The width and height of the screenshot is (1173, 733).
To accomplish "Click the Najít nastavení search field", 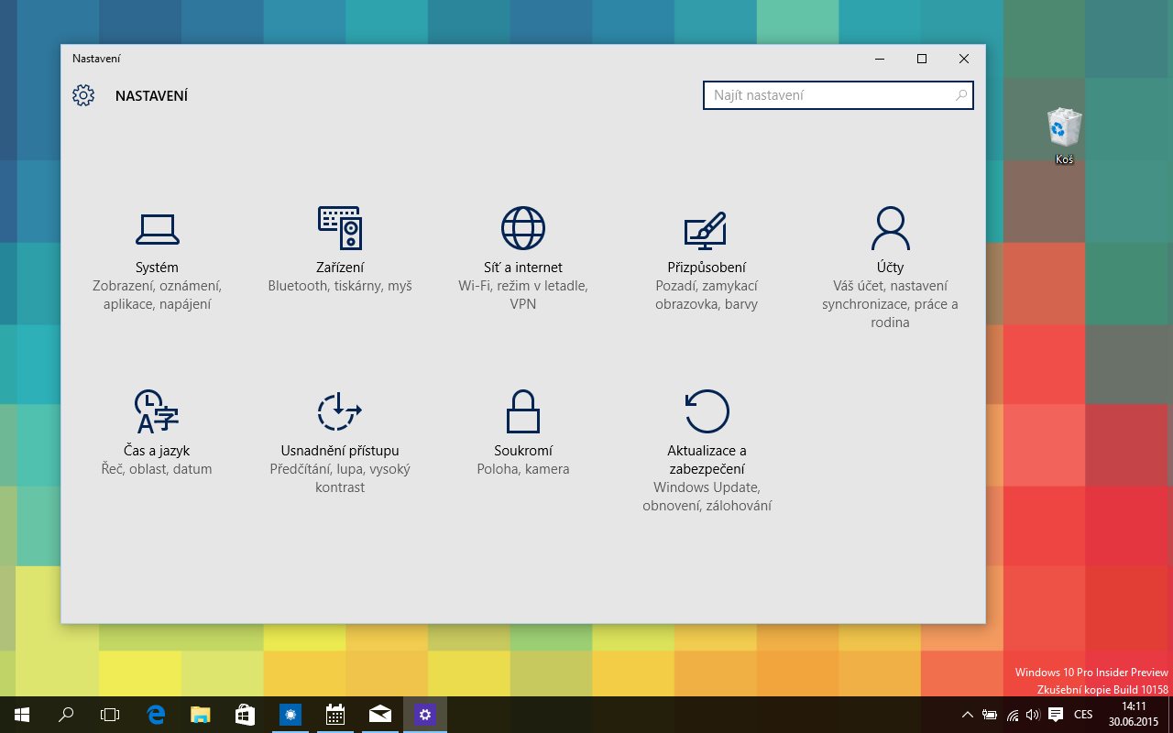I will point(838,95).
